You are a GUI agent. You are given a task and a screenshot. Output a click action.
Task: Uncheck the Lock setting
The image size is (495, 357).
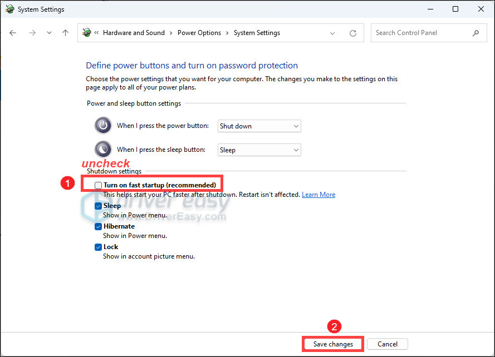click(x=98, y=247)
